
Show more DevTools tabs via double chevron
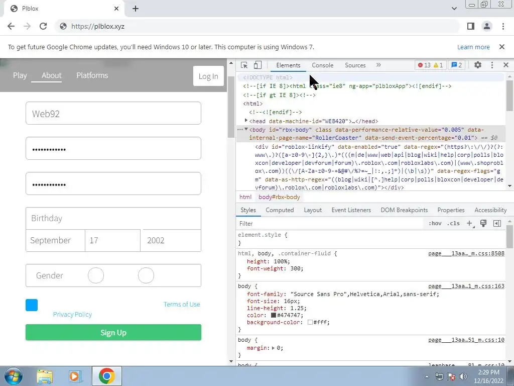pyautogui.click(x=378, y=65)
